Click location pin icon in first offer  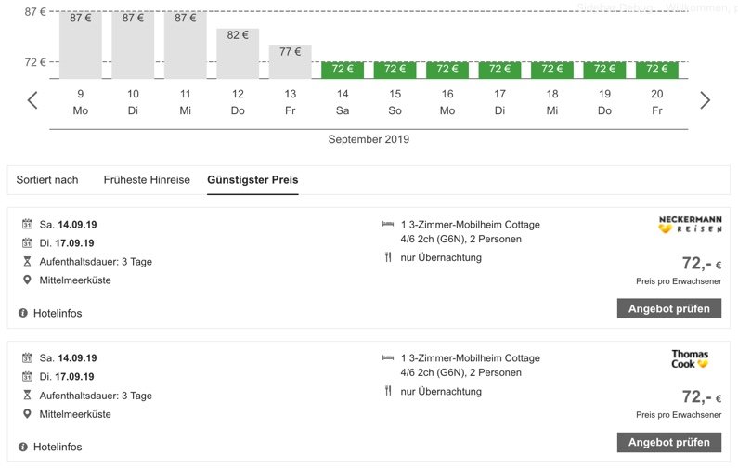click(27, 279)
